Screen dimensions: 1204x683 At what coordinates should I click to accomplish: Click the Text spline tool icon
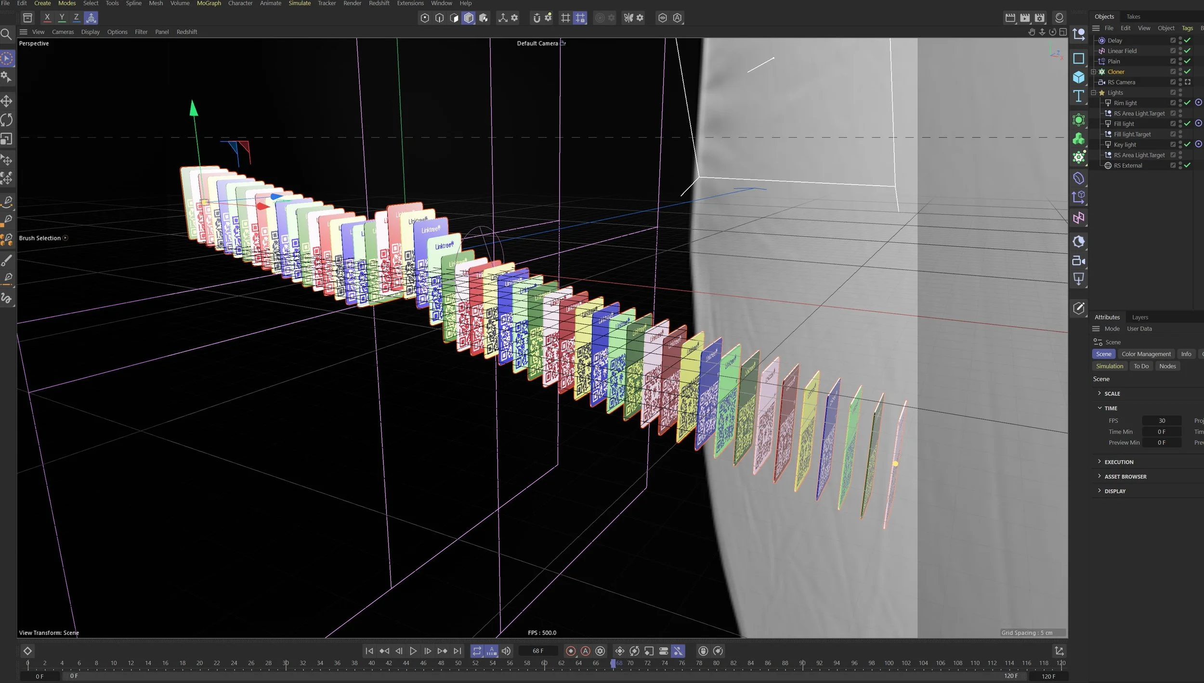tap(1078, 96)
